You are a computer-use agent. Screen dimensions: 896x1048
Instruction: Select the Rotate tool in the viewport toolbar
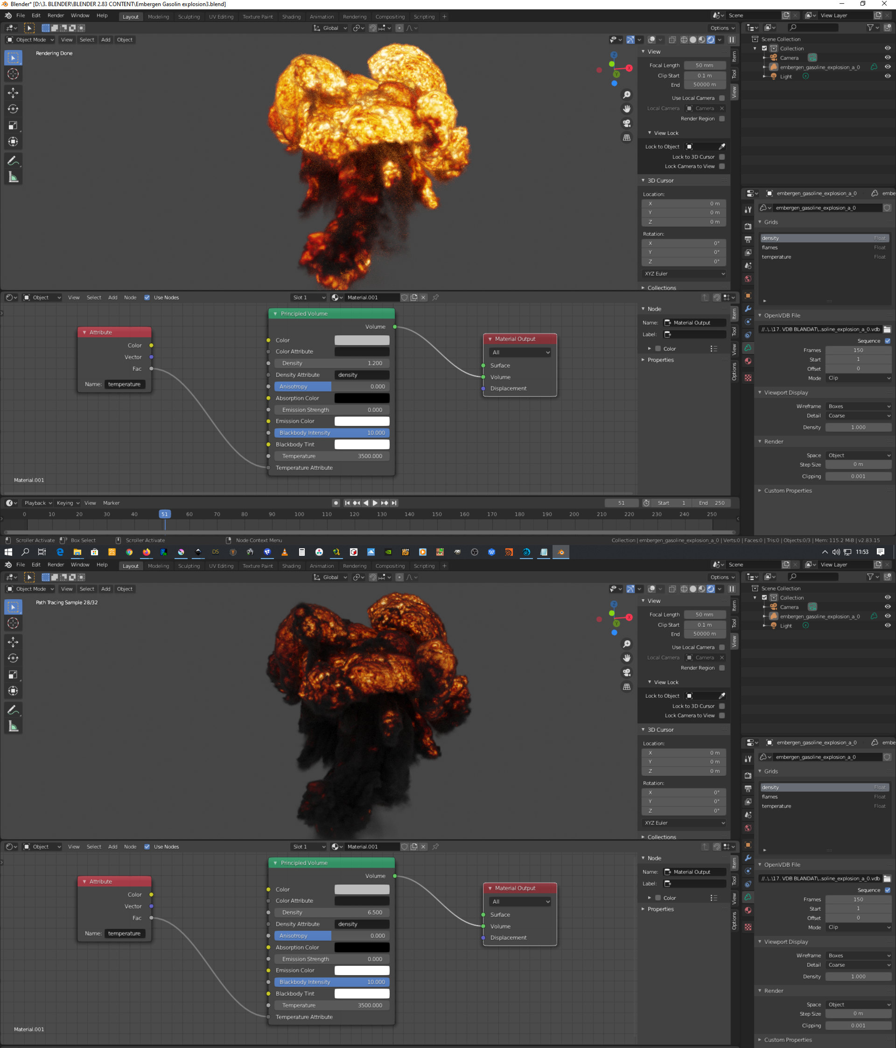[x=13, y=109]
